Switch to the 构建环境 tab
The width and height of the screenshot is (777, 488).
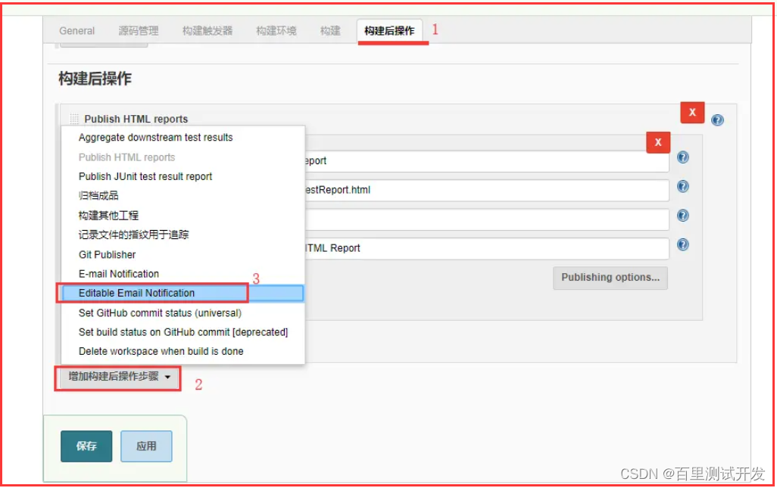[x=276, y=31]
